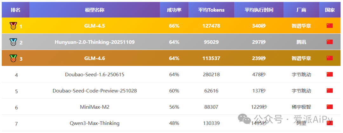This screenshot has height=133, width=343.
Task: Click the 1229秒 execution time cell
Action: (259, 107)
